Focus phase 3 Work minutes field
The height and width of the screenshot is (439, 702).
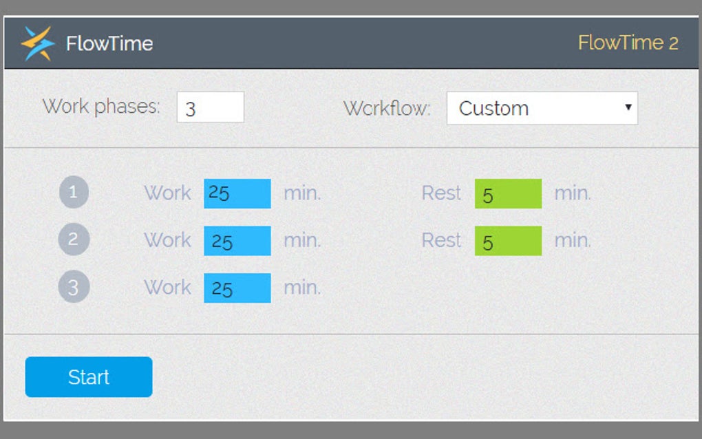coord(237,288)
